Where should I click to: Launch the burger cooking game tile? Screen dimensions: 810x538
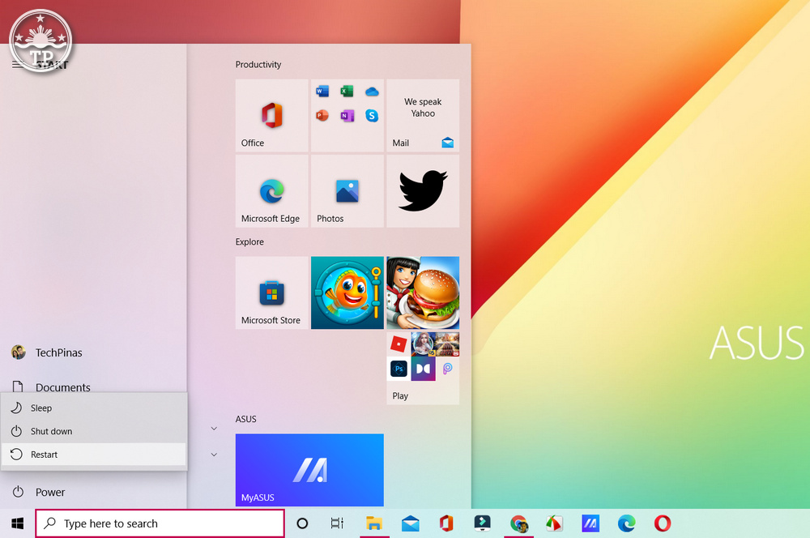[423, 292]
